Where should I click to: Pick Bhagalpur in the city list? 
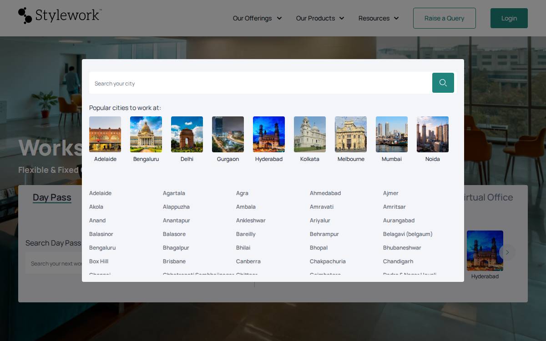point(176,248)
